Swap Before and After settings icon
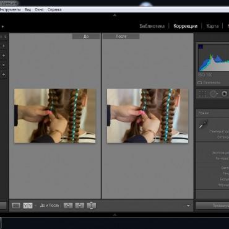This screenshot has width=229, height=229. pos(92,205)
